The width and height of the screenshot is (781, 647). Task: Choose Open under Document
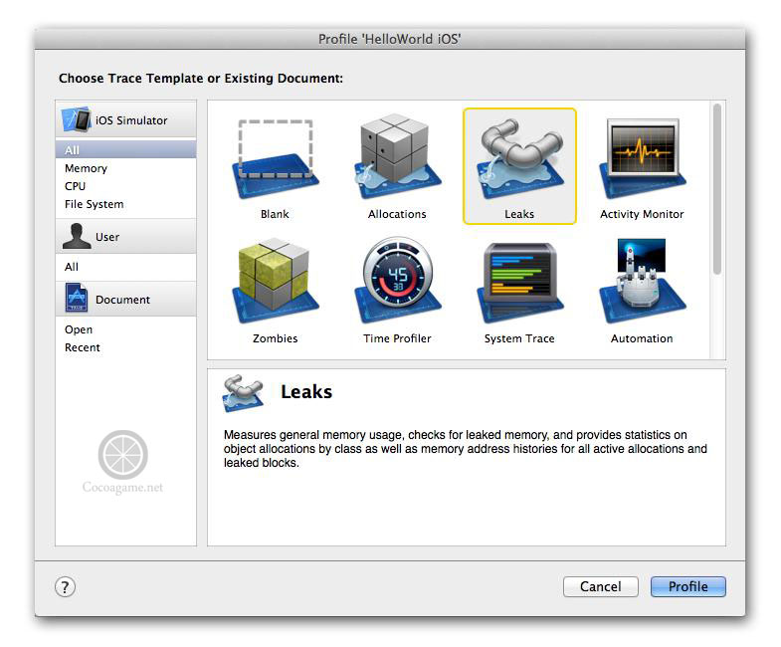[x=125, y=329]
